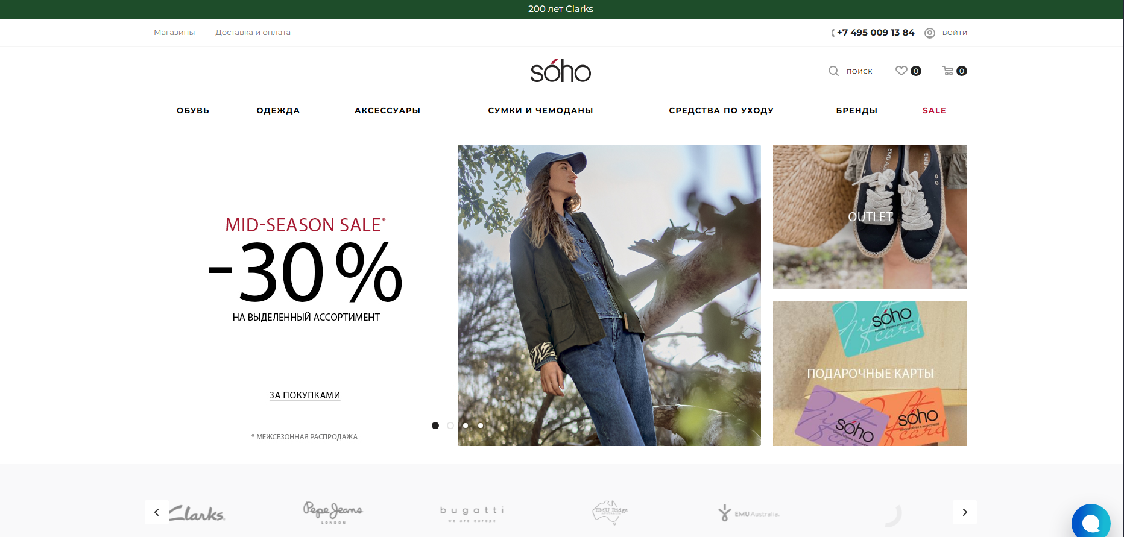
Task: Click the OUTLET banner image
Action: (x=870, y=217)
